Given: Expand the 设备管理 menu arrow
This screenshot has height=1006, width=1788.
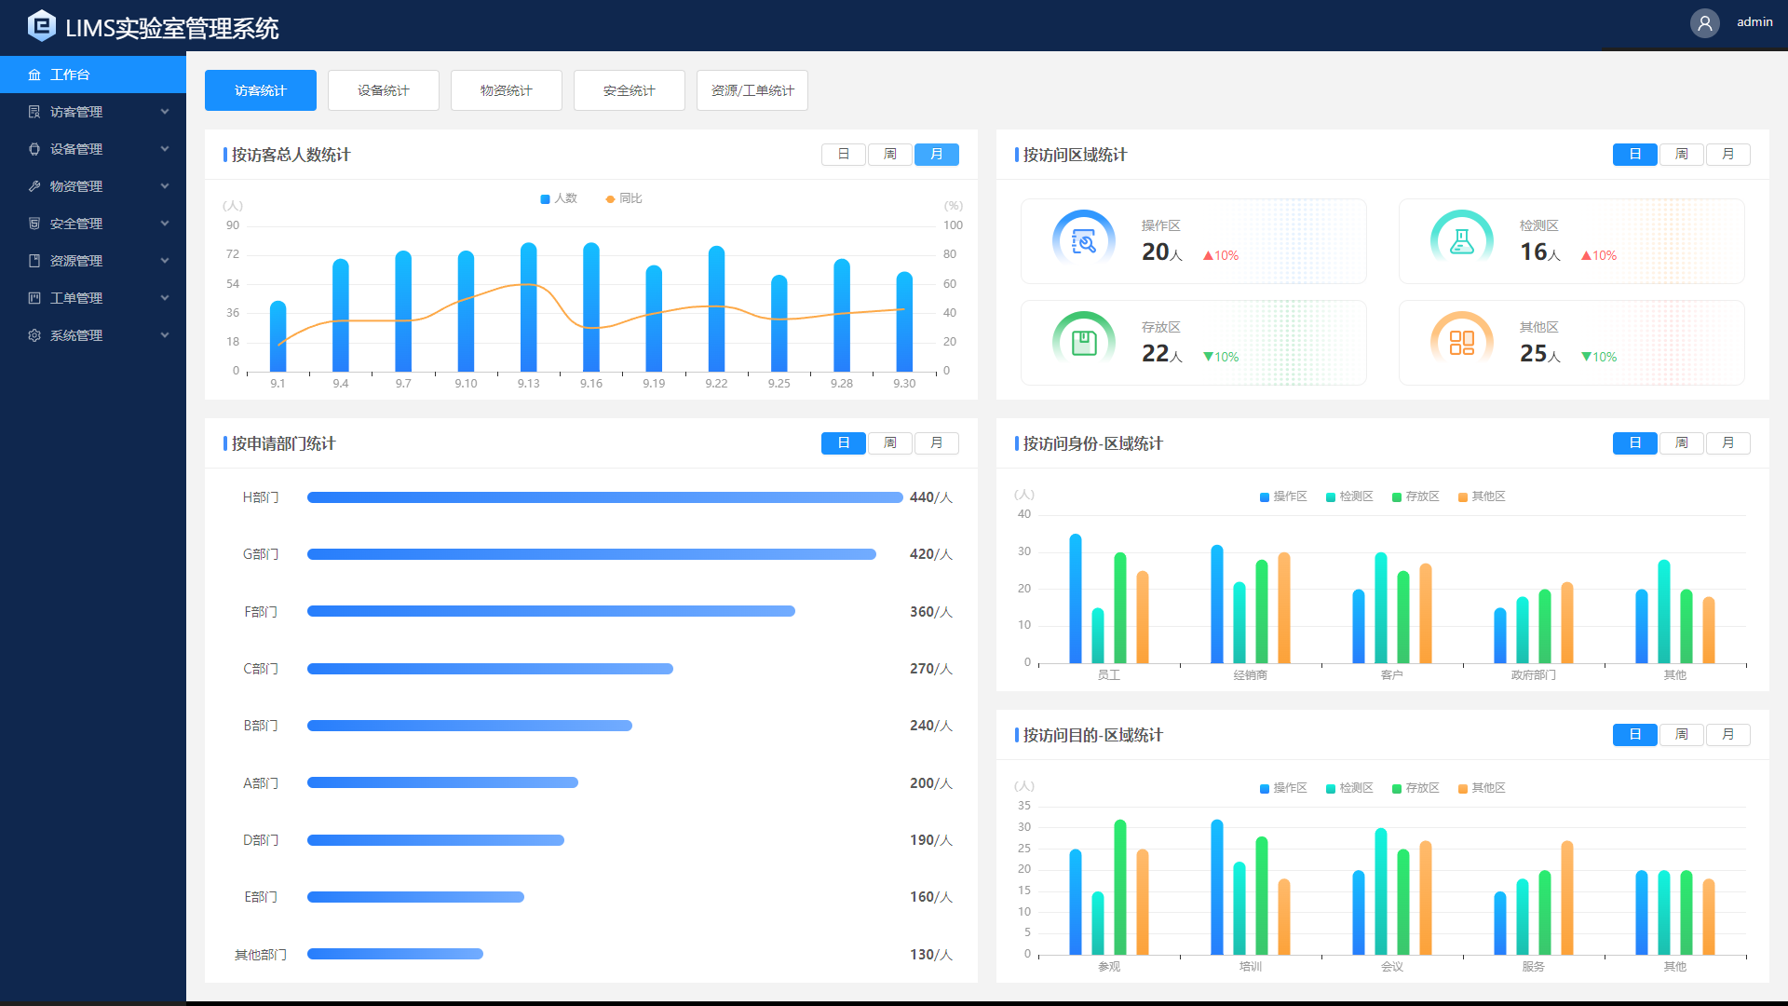Looking at the screenshot, I should 165,149.
